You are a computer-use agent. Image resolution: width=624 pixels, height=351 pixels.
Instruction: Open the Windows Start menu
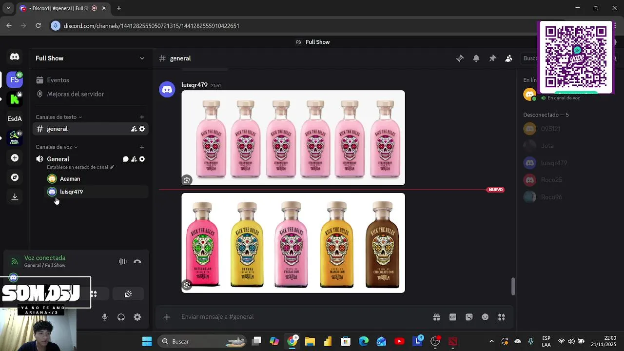click(x=147, y=341)
